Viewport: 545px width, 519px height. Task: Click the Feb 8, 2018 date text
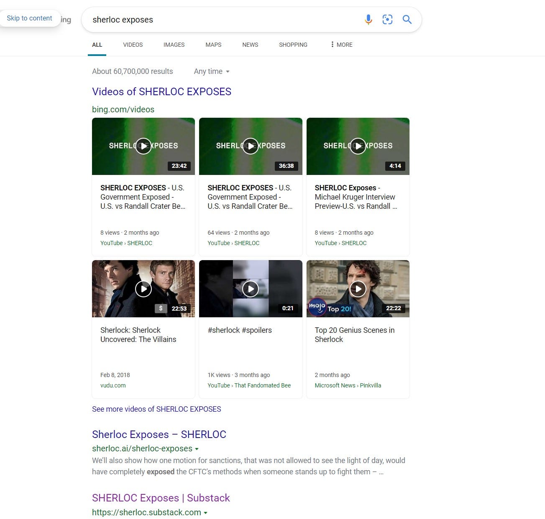[x=115, y=375]
